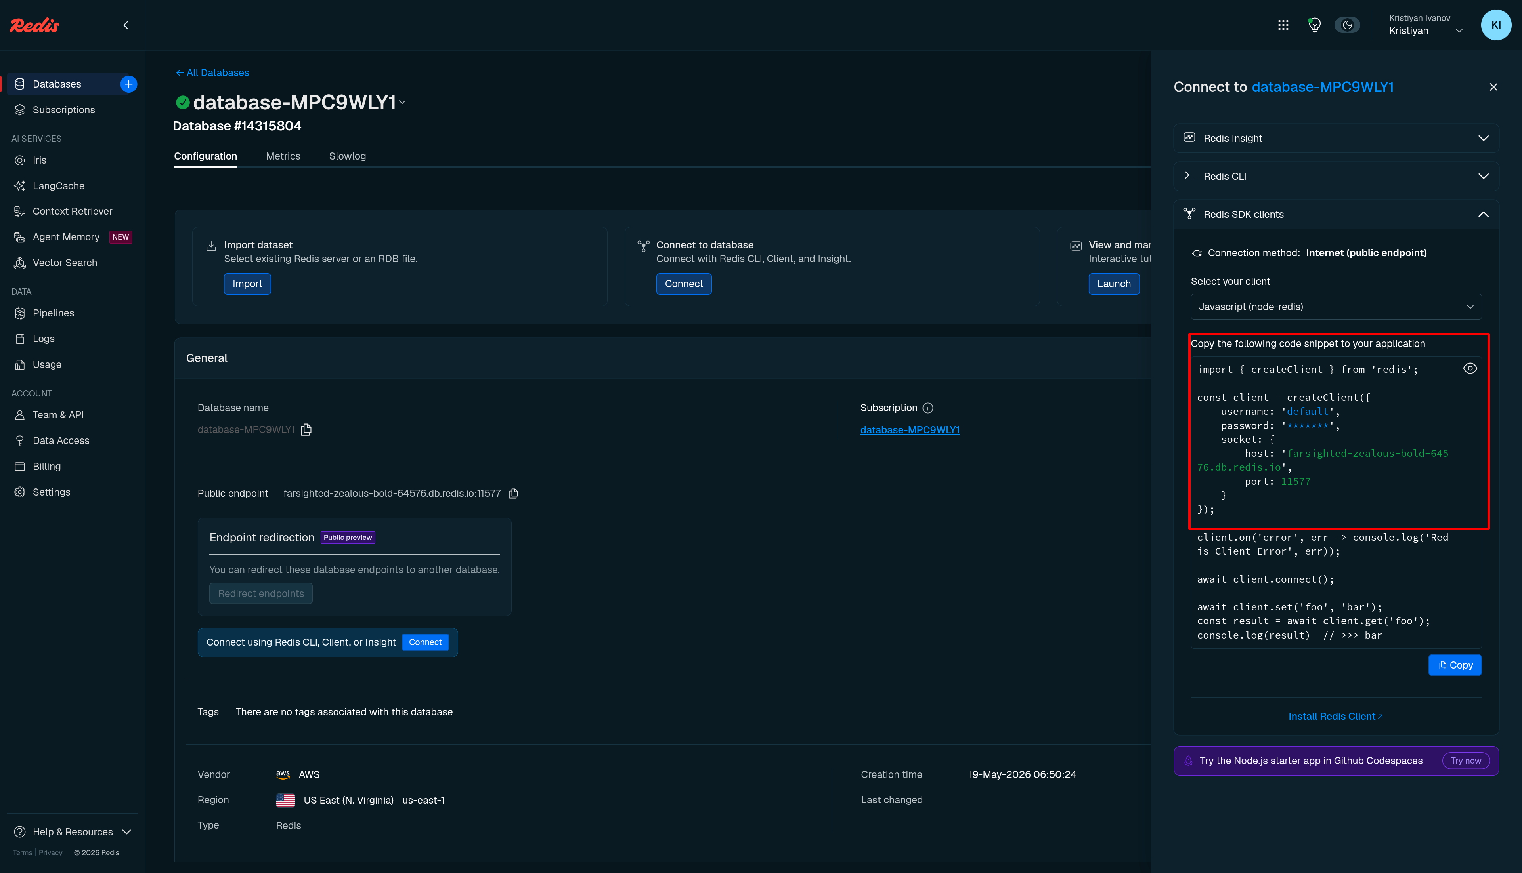Screen dimensions: 1522x873
Task: Open the KI user avatar
Action: pos(1495,25)
